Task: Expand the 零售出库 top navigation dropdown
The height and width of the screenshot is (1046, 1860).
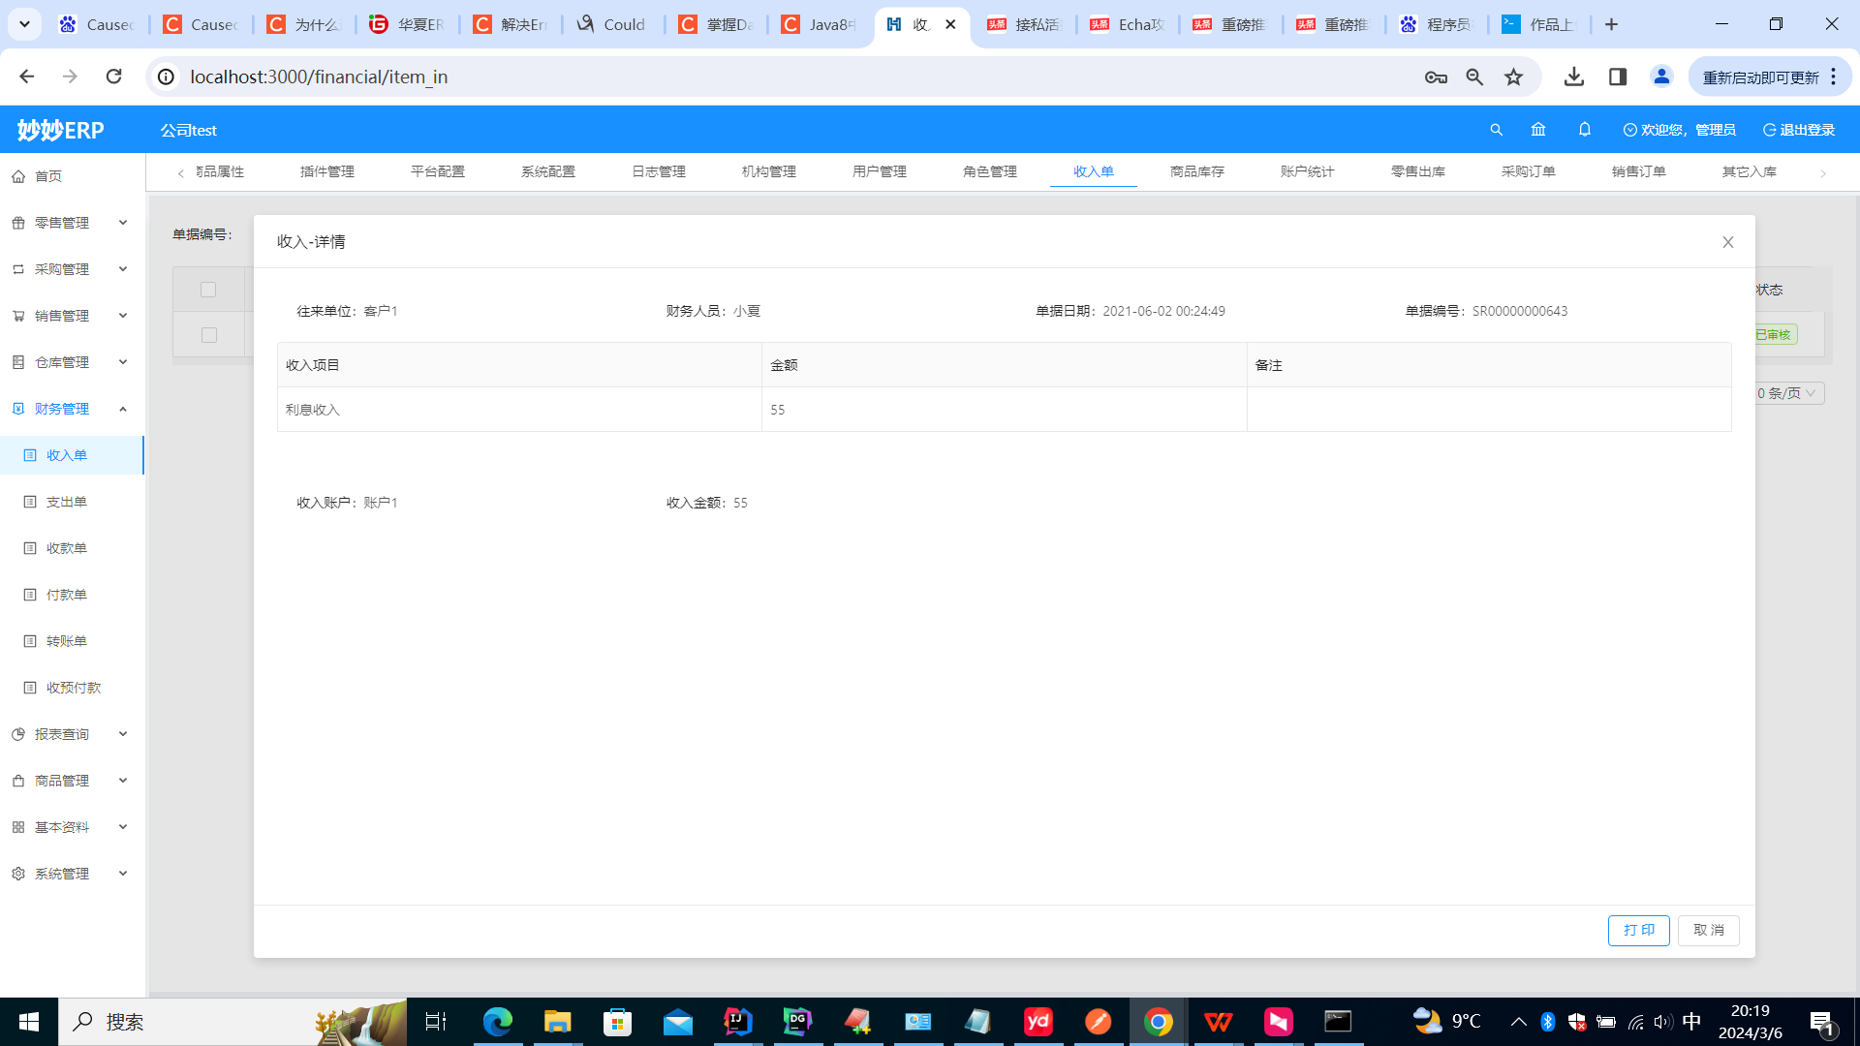Action: coord(1416,171)
